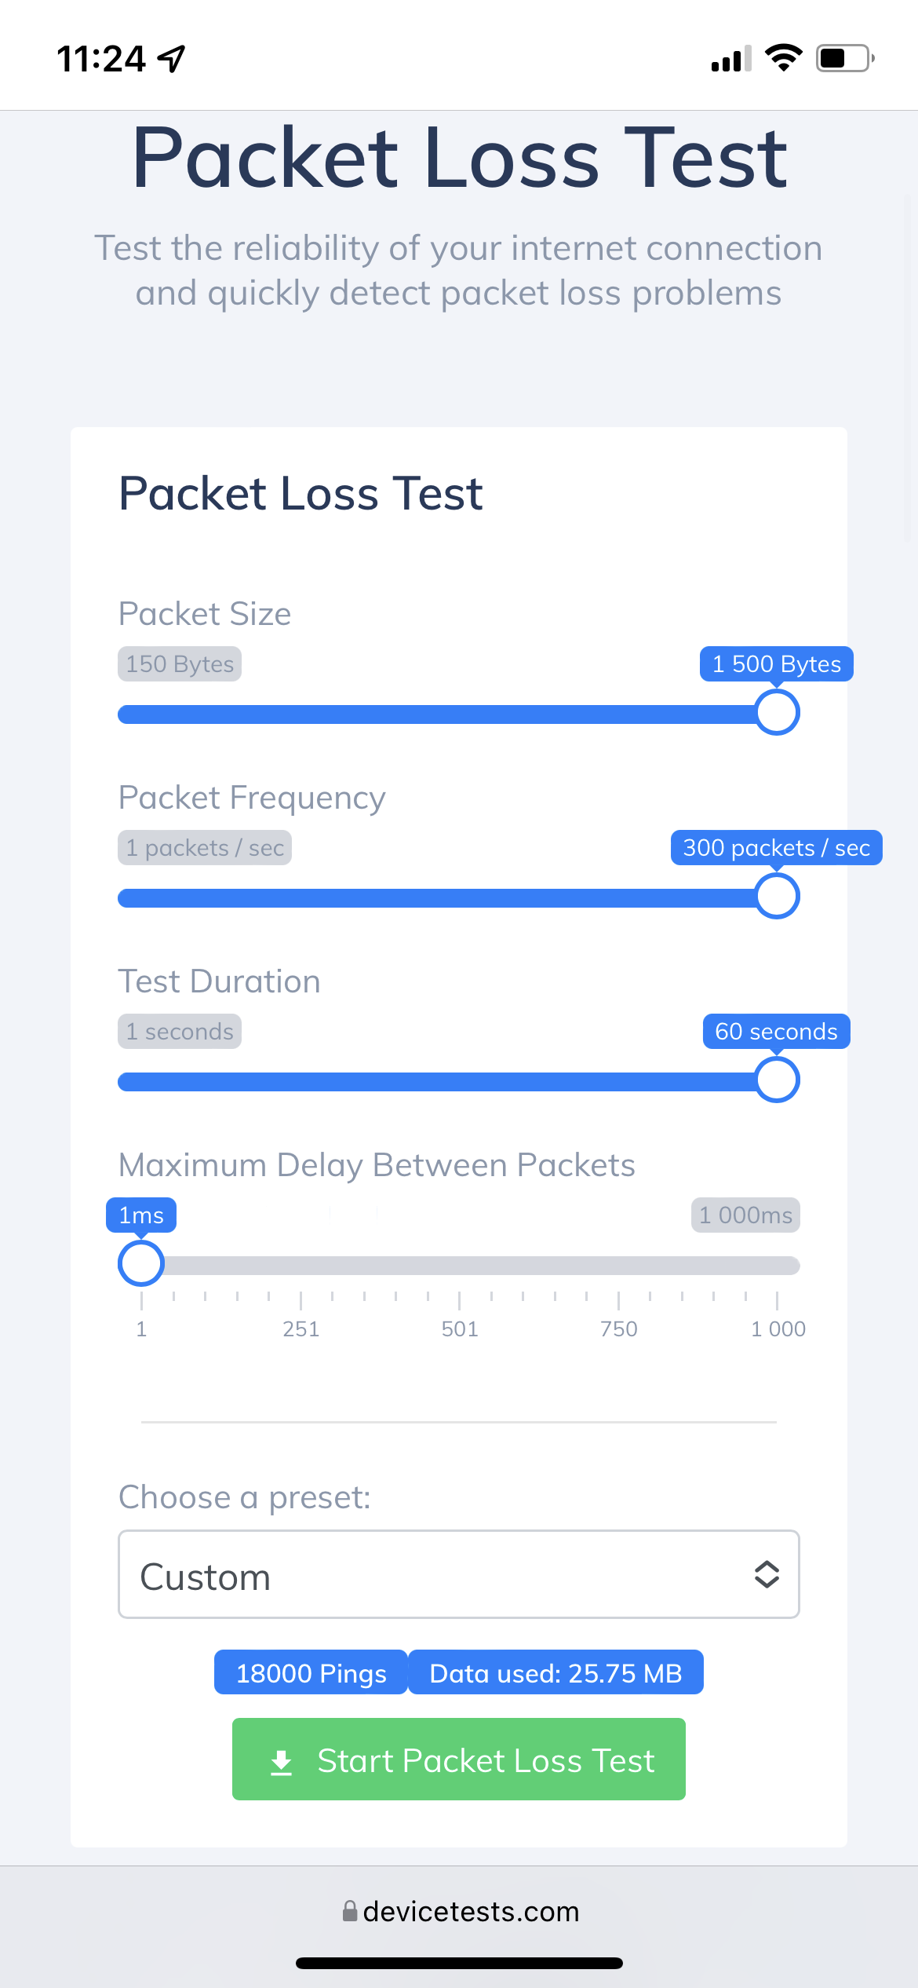The image size is (918, 1988).
Task: Click the 150 Bytes minimum label
Action: pos(180,664)
